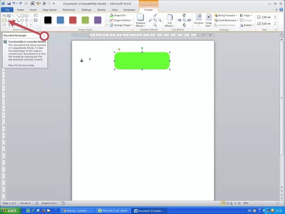Screen dimensions: 285x214
Task: Click the green rounded rectangle shape
Action: pyautogui.click(x=142, y=61)
